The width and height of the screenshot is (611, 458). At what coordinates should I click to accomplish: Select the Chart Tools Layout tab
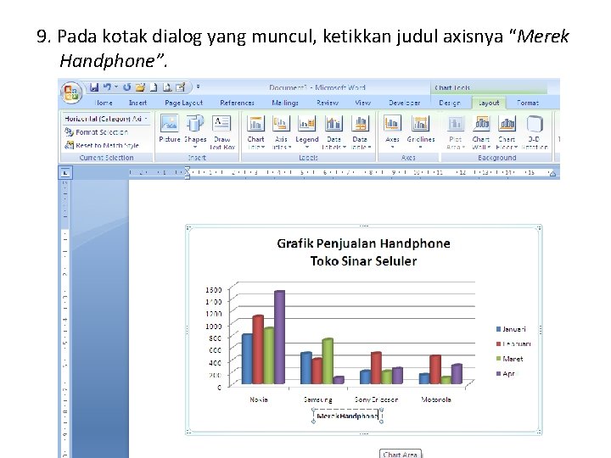pos(489,103)
